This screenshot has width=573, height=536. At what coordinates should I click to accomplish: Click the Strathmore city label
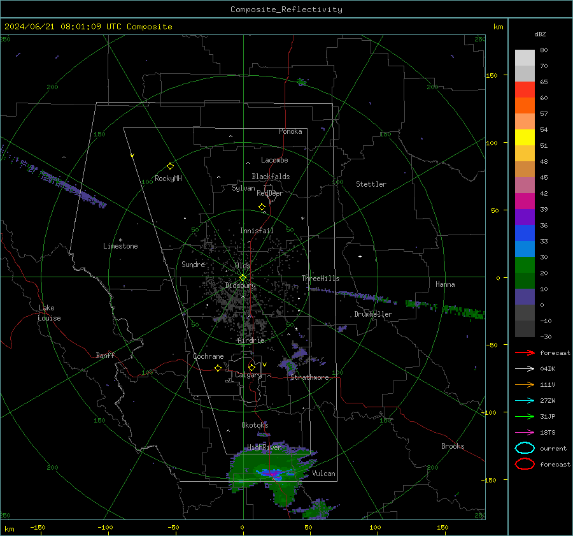309,377
